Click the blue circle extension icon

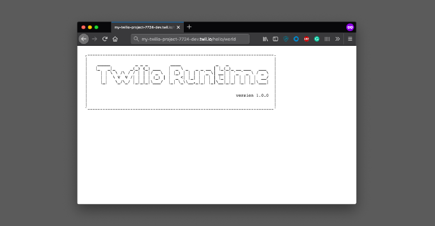point(296,39)
